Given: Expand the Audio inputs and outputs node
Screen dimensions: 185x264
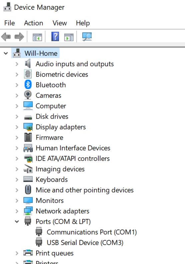Looking at the screenshot, I should (x=17, y=64).
